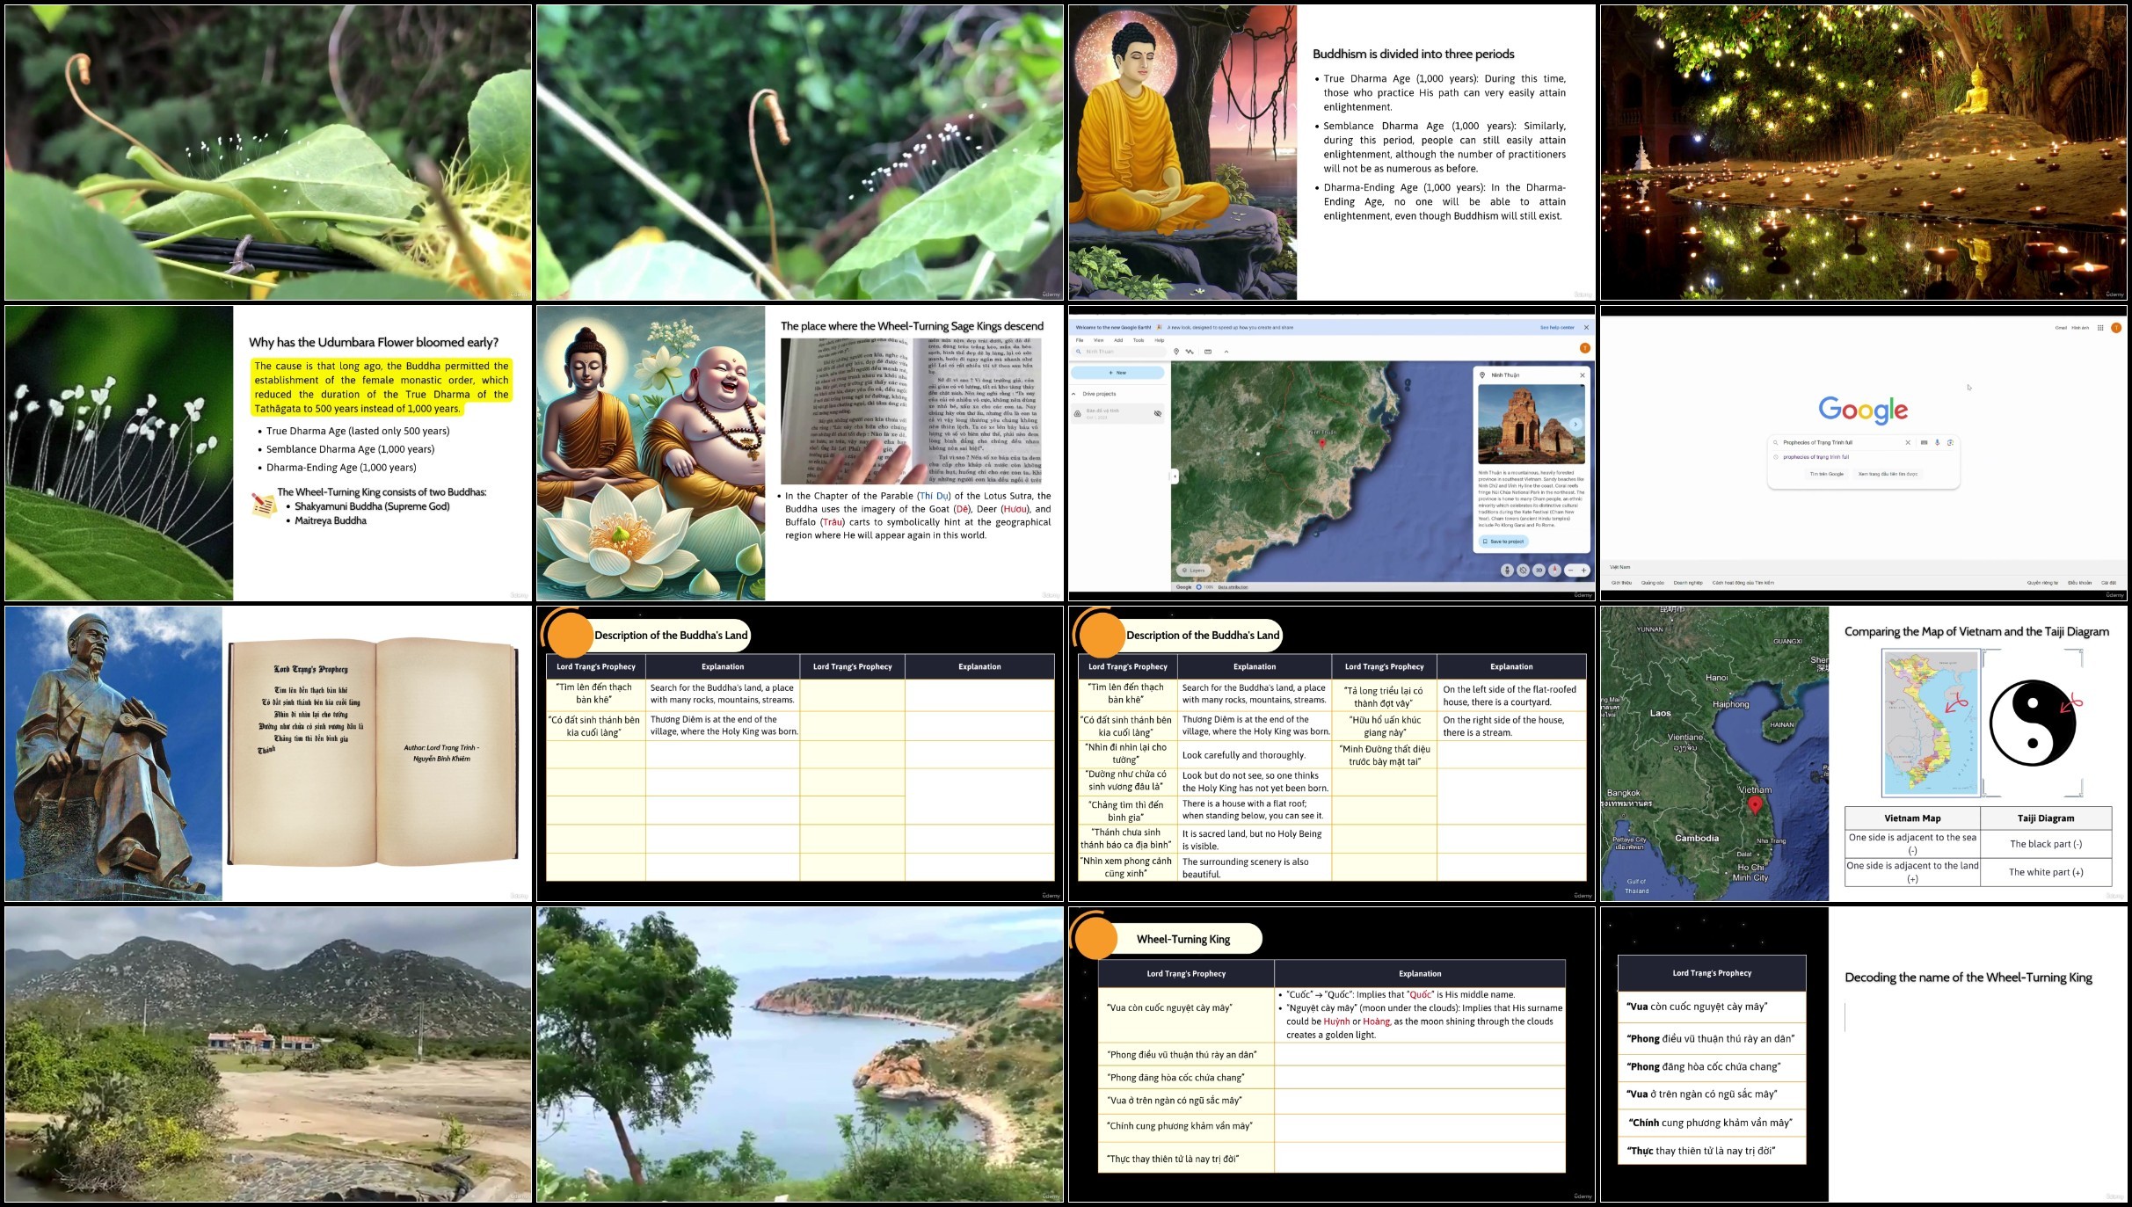Open the Google Earth account avatar

pos(1585,348)
